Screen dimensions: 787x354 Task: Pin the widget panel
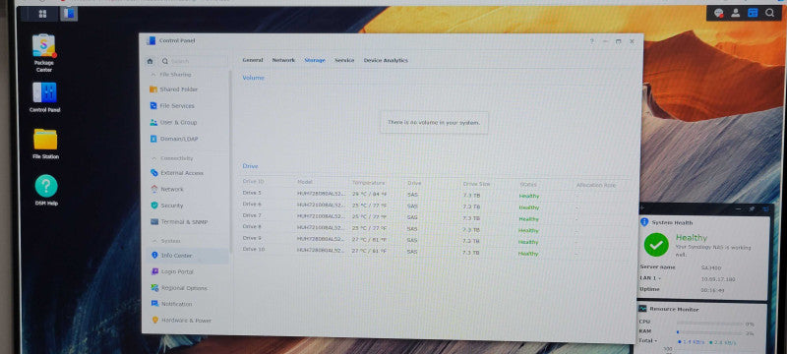pyautogui.click(x=752, y=208)
